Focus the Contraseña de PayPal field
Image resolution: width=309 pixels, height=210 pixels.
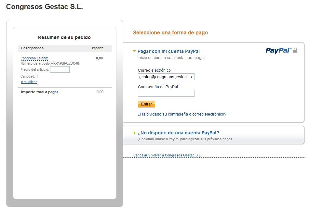pos(166,93)
